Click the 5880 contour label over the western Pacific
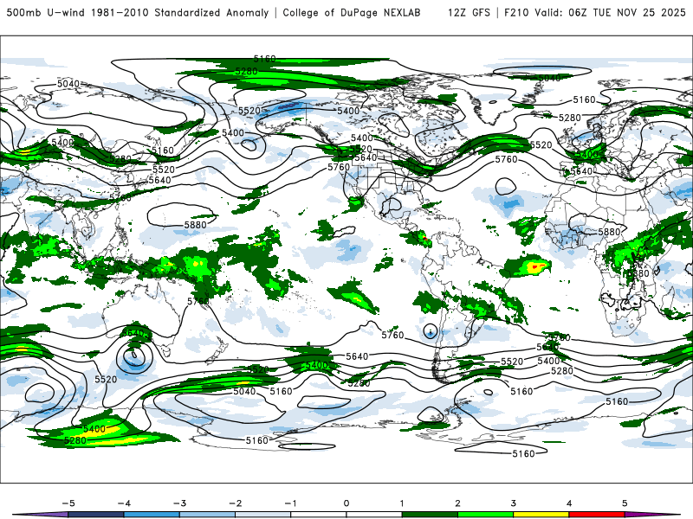The image size is (693, 519). click(x=196, y=225)
